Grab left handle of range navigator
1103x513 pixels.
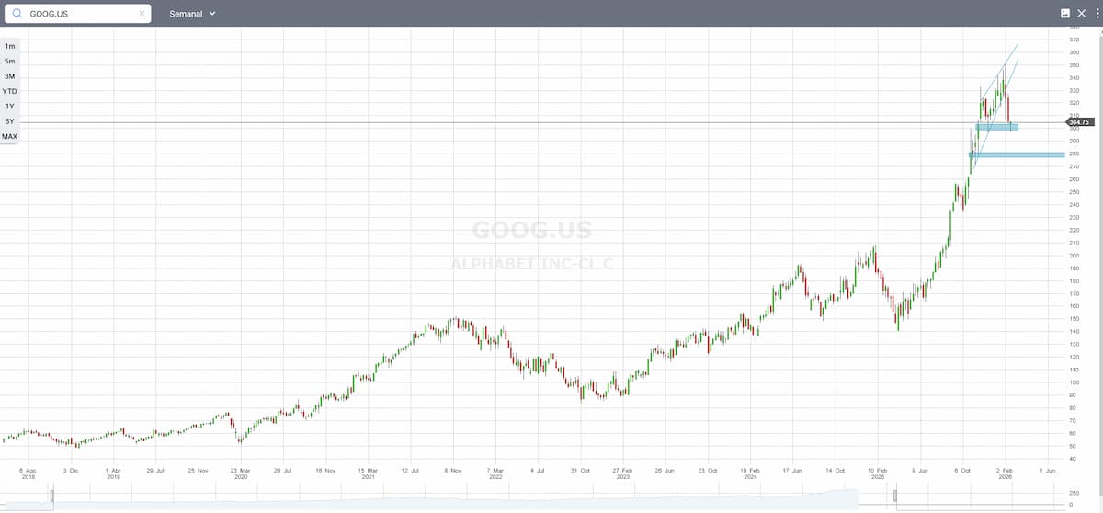point(52,496)
